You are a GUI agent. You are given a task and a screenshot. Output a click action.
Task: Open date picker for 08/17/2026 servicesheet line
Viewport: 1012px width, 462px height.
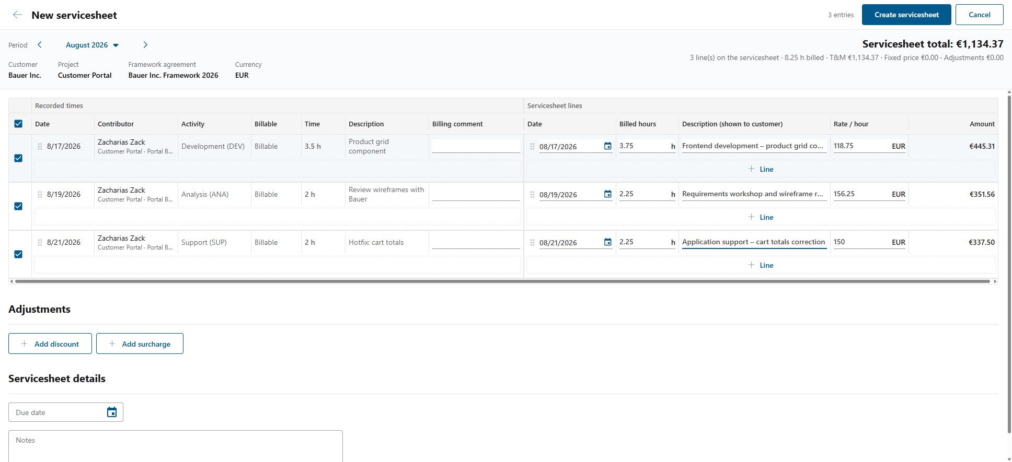(x=607, y=146)
